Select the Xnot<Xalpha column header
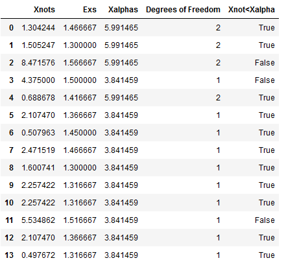Screen dimensions: 286x267 (x=252, y=10)
